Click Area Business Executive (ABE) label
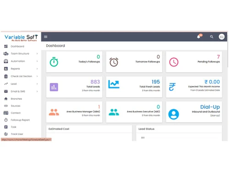Image resolution: width=229 pixels, height=172 pixels. 143,111
